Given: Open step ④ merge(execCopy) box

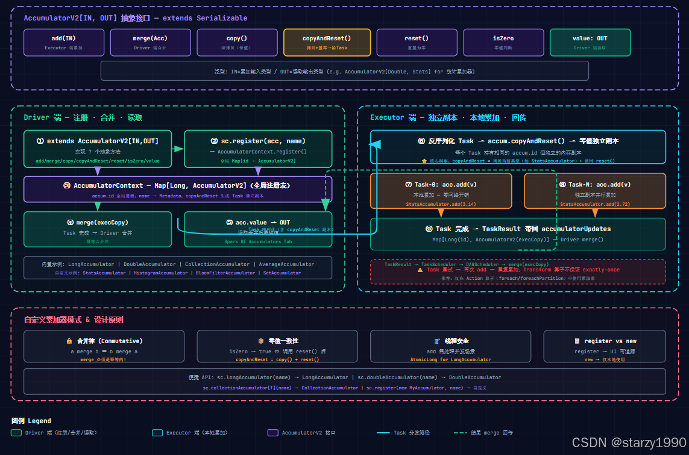Looking at the screenshot, I should coord(98,229).
